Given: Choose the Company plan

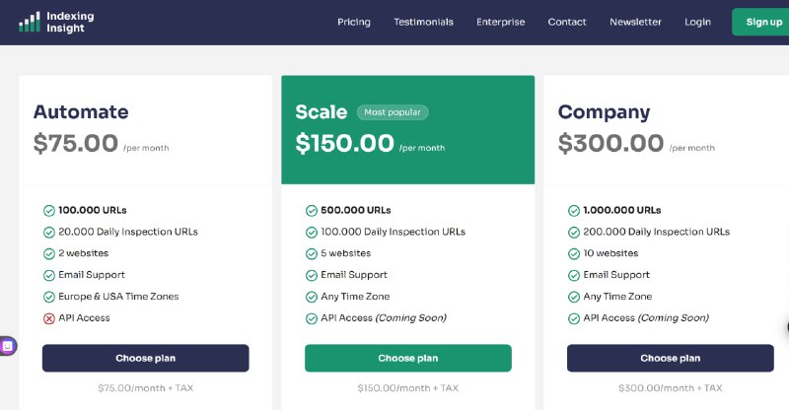Looking at the screenshot, I should point(671,358).
